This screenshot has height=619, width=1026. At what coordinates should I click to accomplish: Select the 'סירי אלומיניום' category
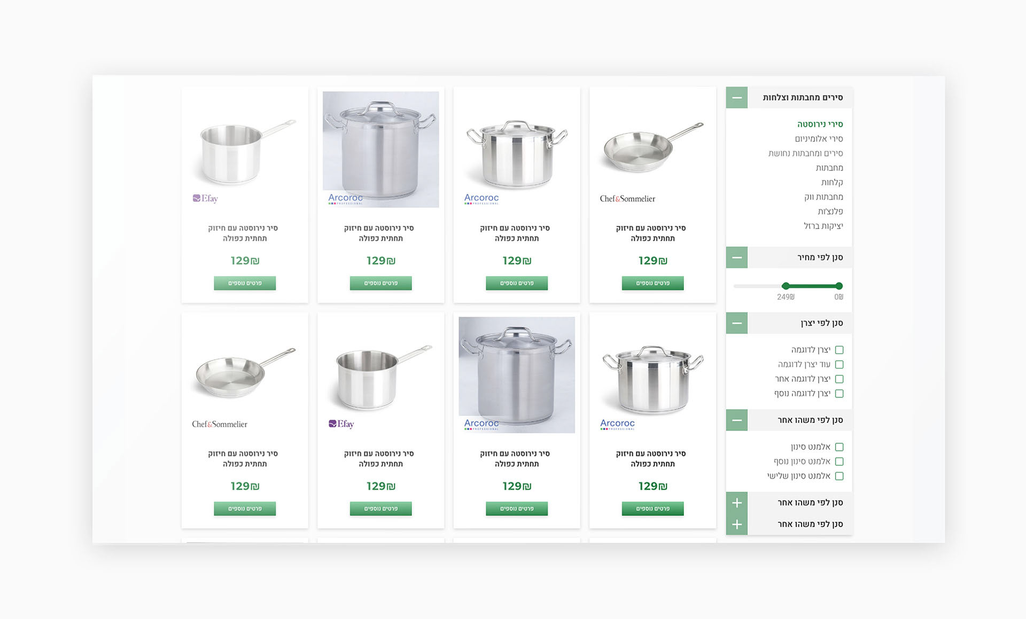click(x=819, y=139)
